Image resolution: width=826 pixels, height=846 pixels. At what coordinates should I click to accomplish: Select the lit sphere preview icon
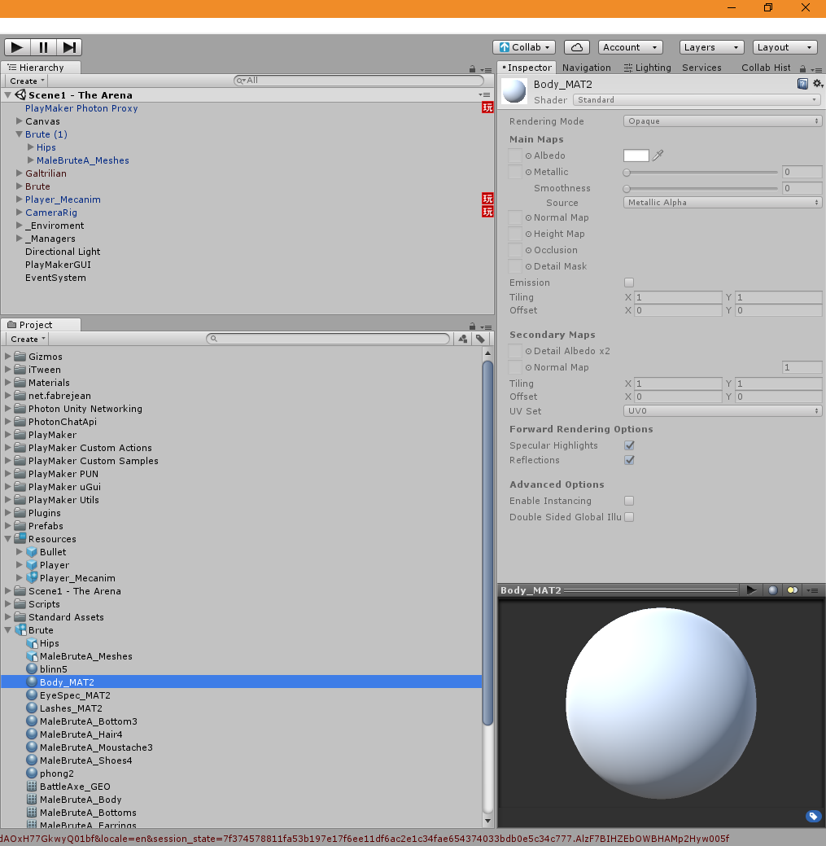click(x=772, y=590)
